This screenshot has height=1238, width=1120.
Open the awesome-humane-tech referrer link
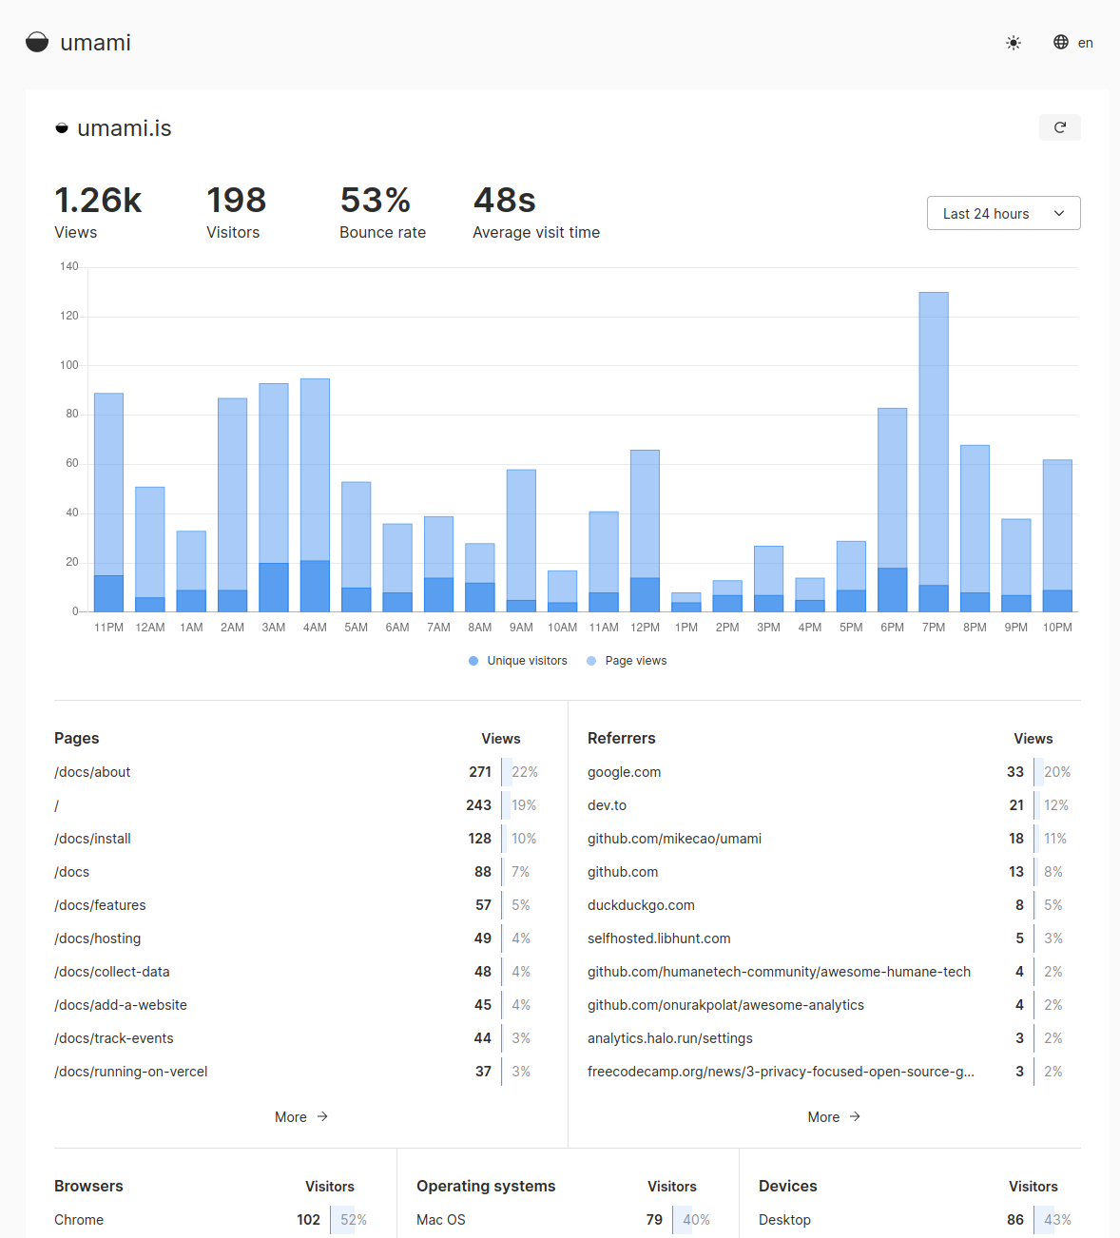[x=779, y=972]
